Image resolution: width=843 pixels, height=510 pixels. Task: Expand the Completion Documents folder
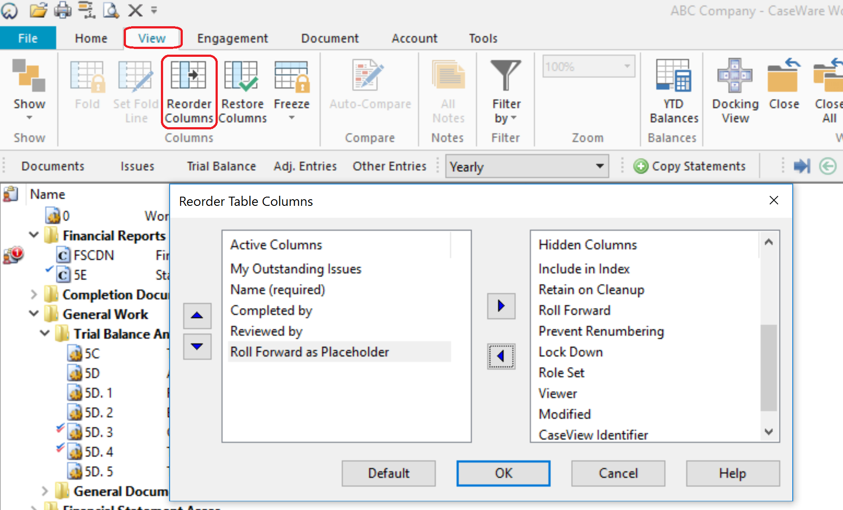coord(34,294)
